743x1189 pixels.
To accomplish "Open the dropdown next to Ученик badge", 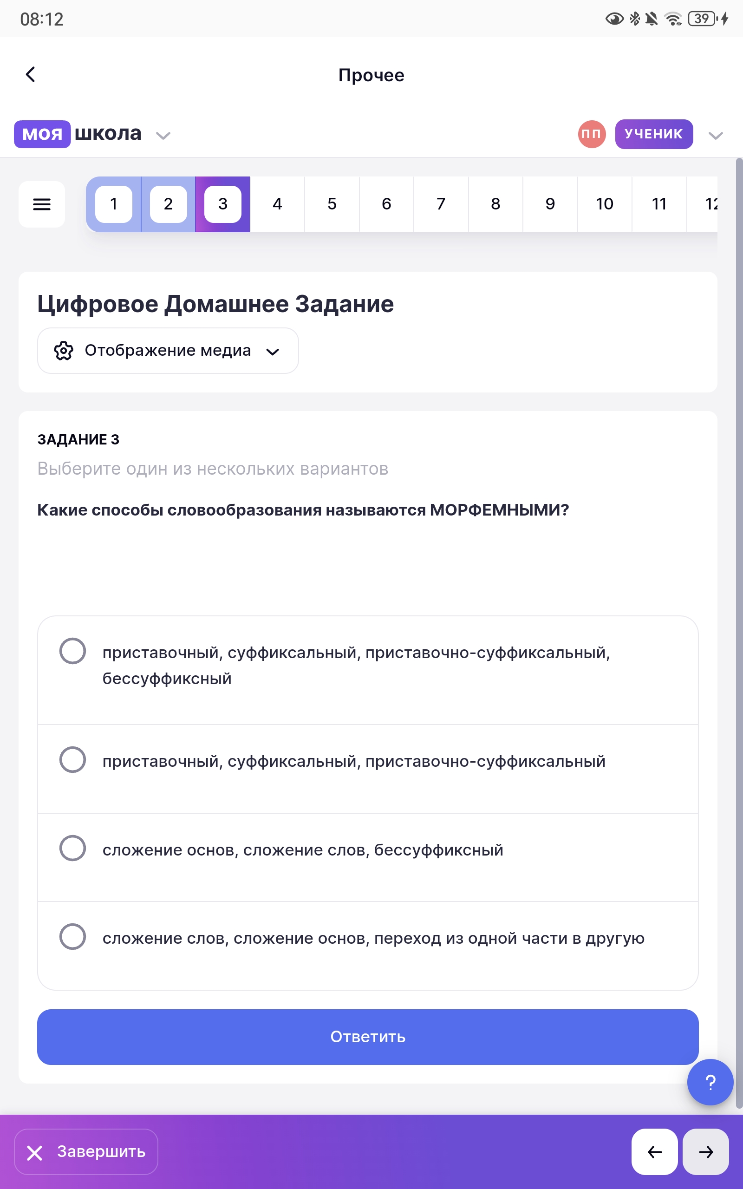I will click(x=716, y=136).
